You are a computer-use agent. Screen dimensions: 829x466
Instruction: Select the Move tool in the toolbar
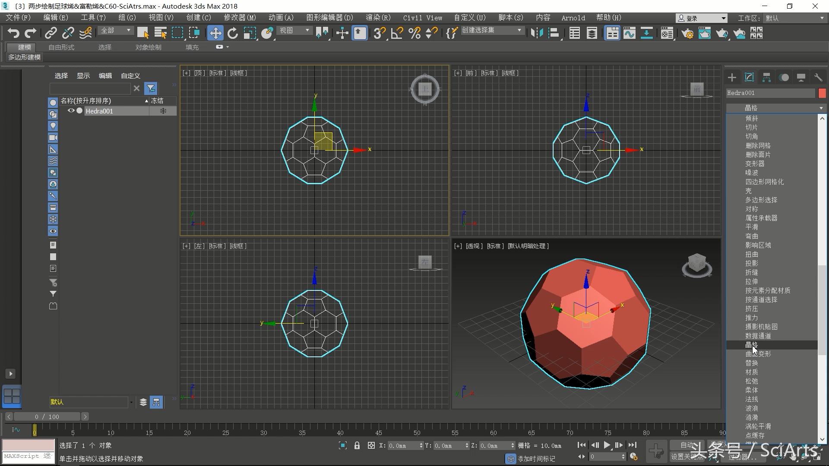point(215,33)
